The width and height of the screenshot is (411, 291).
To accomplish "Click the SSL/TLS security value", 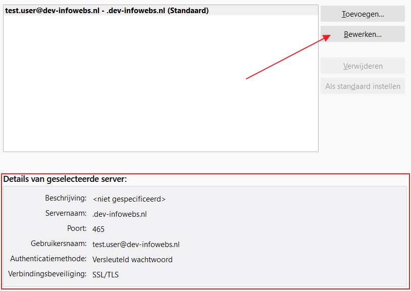I will click(106, 275).
